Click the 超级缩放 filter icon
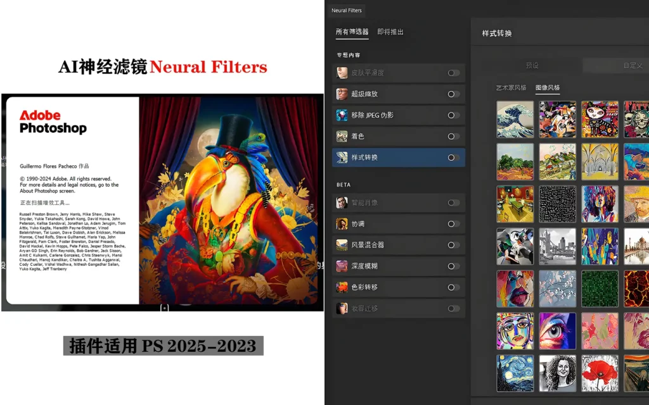Viewport: 649px width, 405px height. pyautogui.click(x=342, y=94)
